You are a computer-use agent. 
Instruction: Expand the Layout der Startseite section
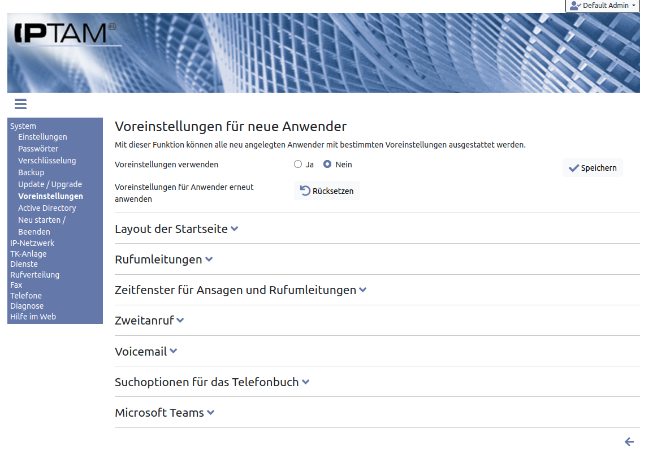tap(176, 229)
